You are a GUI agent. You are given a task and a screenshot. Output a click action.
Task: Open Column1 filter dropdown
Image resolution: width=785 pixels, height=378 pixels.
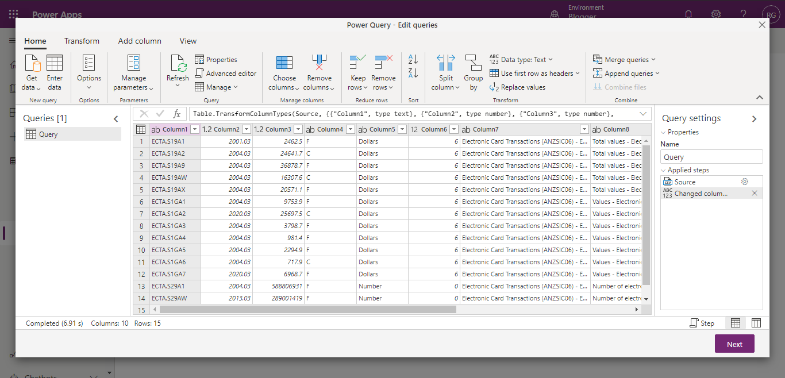pyautogui.click(x=195, y=129)
